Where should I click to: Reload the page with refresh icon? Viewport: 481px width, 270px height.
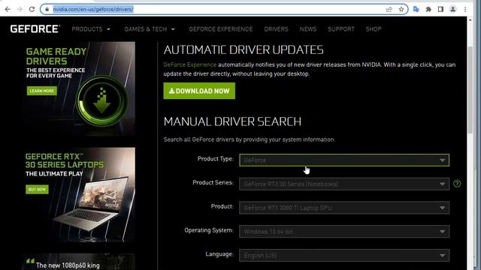point(32,9)
